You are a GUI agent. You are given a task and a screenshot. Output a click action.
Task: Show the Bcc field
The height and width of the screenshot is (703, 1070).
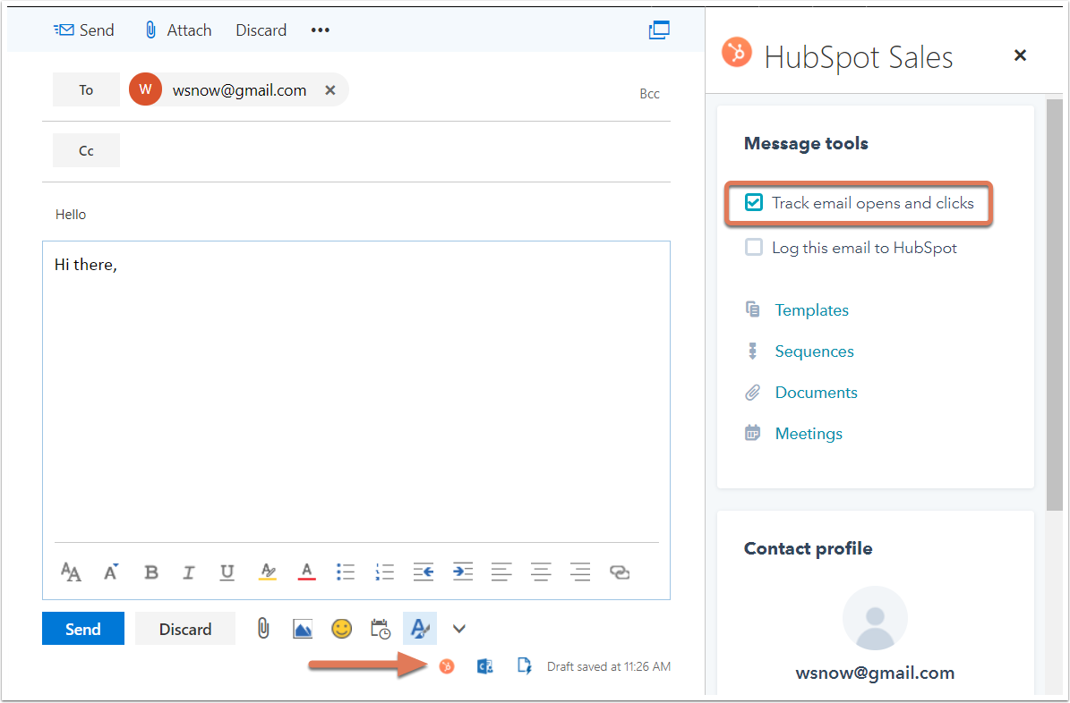[x=649, y=94]
